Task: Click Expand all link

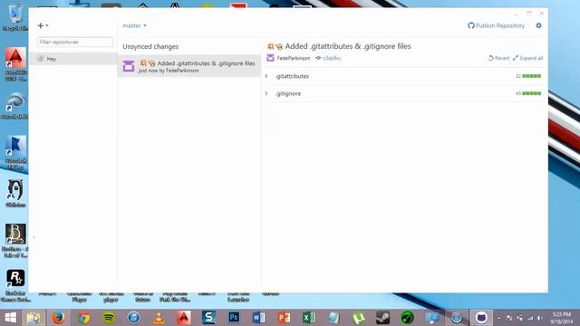Action: point(527,58)
